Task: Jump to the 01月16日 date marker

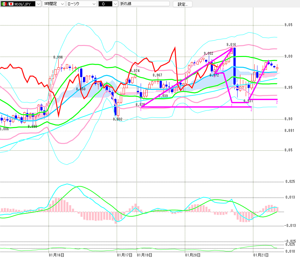Action: click(57, 255)
